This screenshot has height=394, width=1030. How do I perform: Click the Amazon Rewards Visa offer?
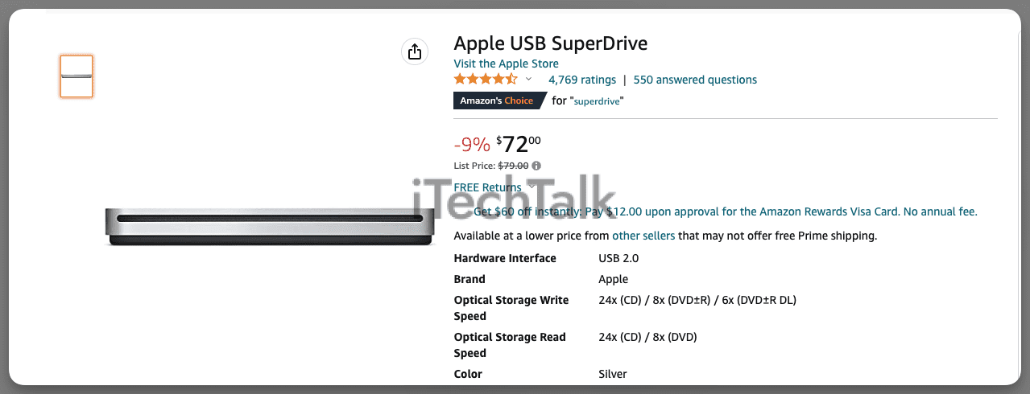point(726,211)
